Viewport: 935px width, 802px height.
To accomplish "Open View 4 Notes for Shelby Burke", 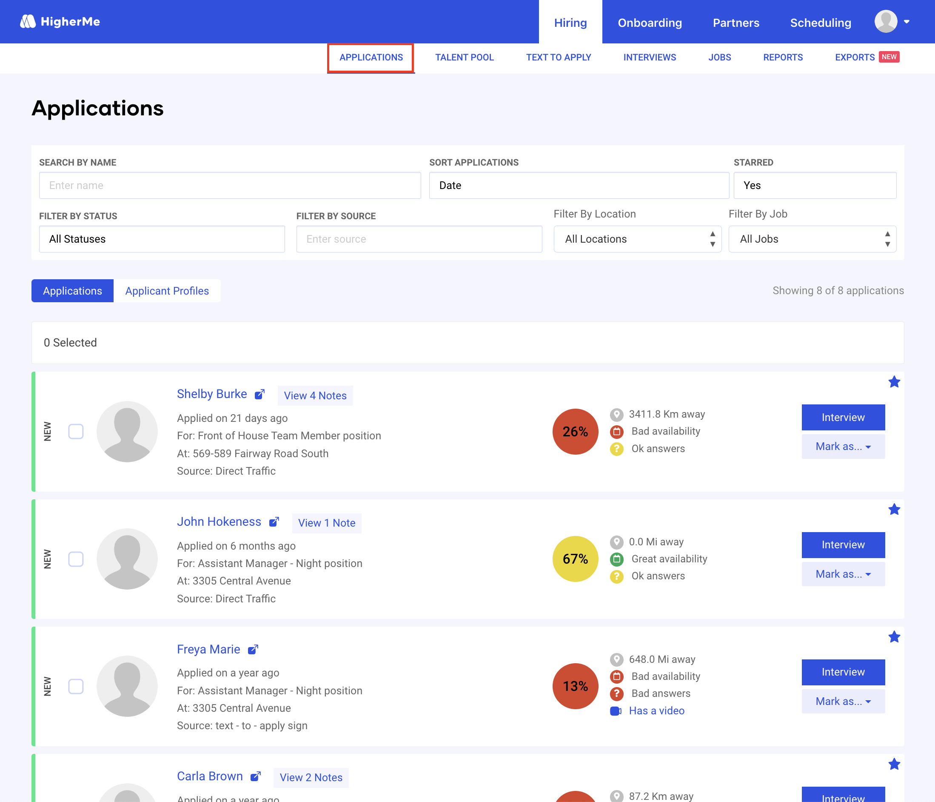I will pyautogui.click(x=315, y=395).
